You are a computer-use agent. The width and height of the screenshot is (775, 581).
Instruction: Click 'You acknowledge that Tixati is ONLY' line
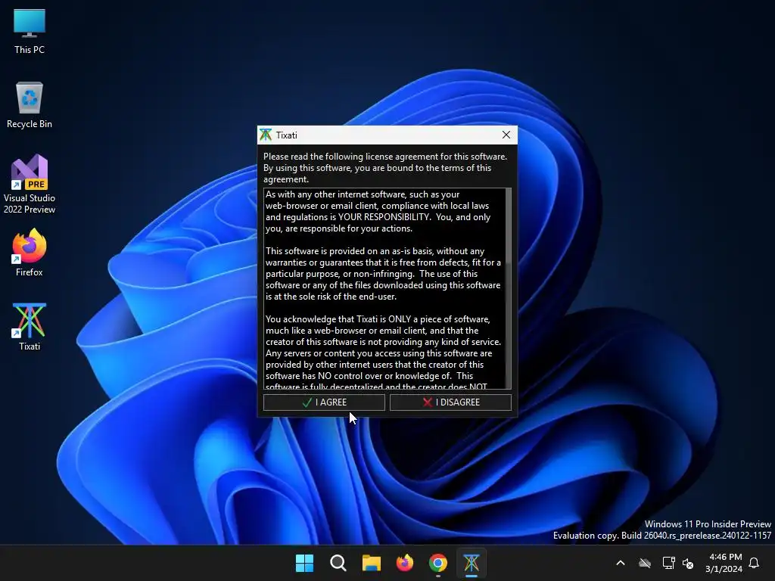tap(378, 319)
